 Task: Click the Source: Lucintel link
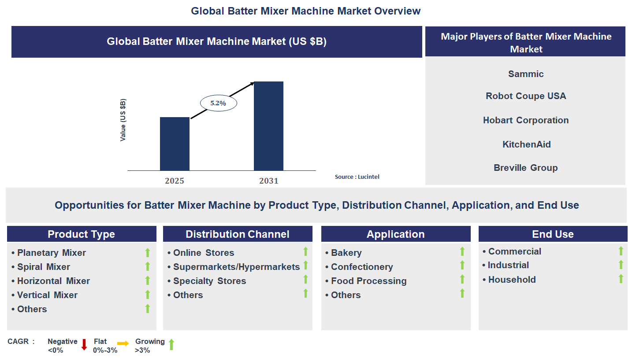tap(356, 177)
